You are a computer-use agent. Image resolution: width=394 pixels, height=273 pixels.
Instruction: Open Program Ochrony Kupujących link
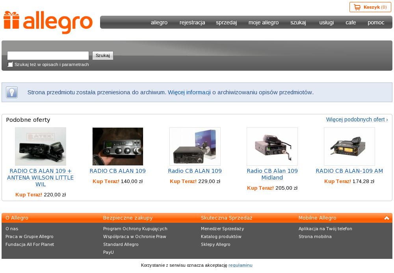[x=135, y=229]
